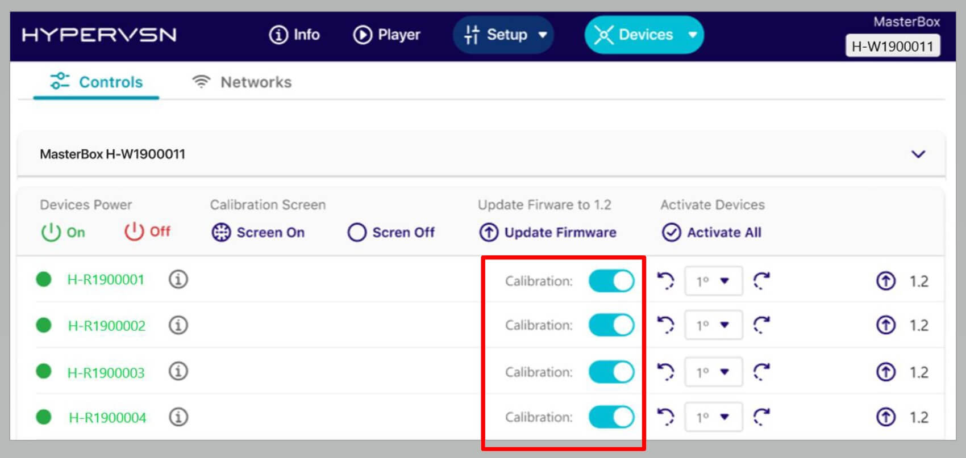Image resolution: width=966 pixels, height=458 pixels.
Task: Click firmware upload icon for H-R1900001
Action: pyautogui.click(x=885, y=281)
